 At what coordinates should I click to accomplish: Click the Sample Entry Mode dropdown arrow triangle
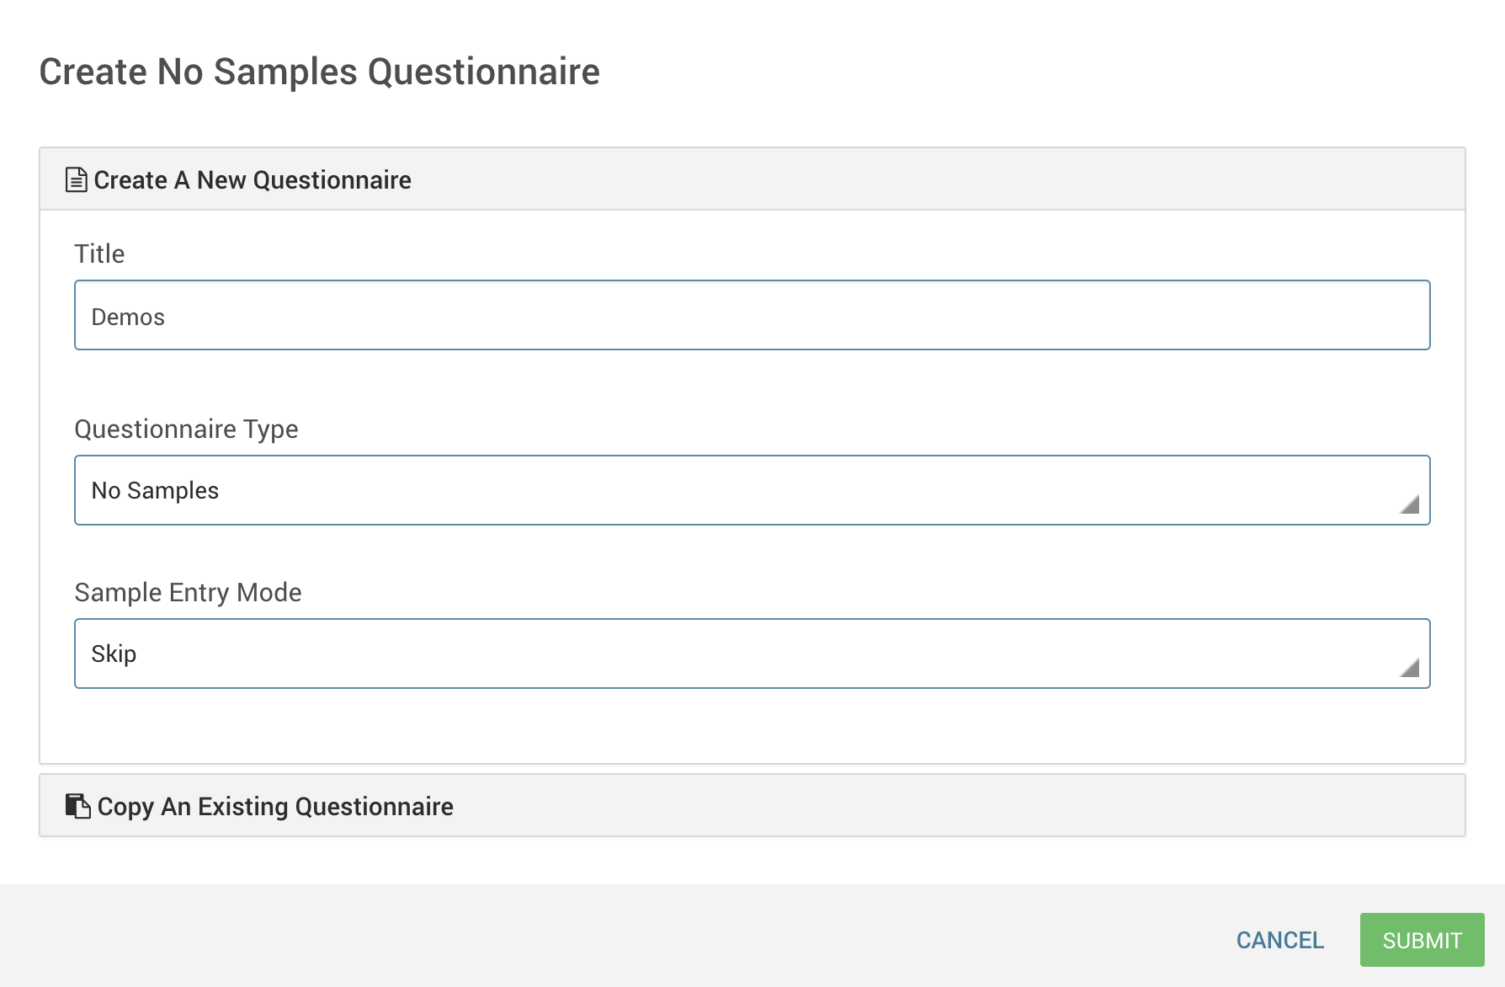point(1410,668)
